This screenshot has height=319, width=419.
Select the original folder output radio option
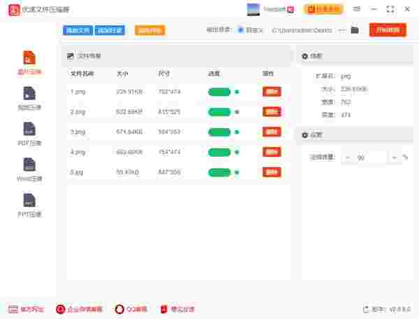click(241, 30)
